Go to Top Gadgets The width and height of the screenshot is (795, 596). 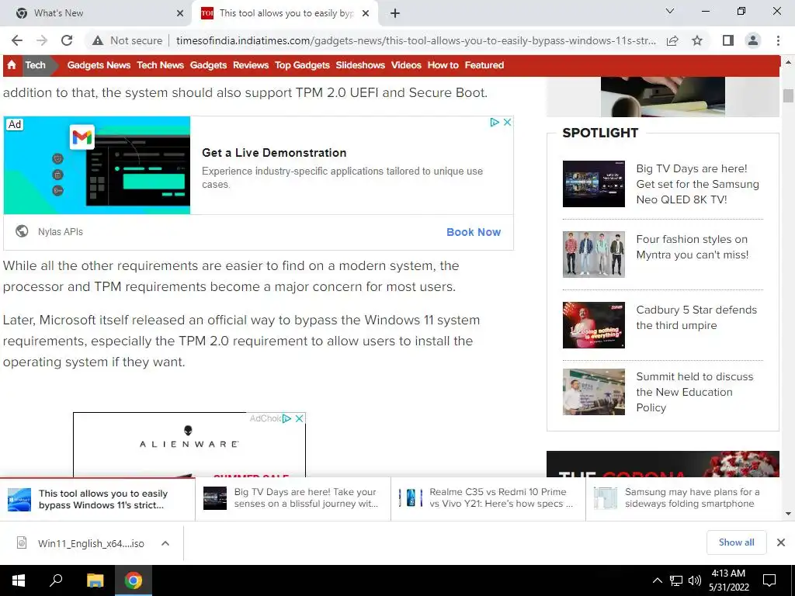(302, 65)
